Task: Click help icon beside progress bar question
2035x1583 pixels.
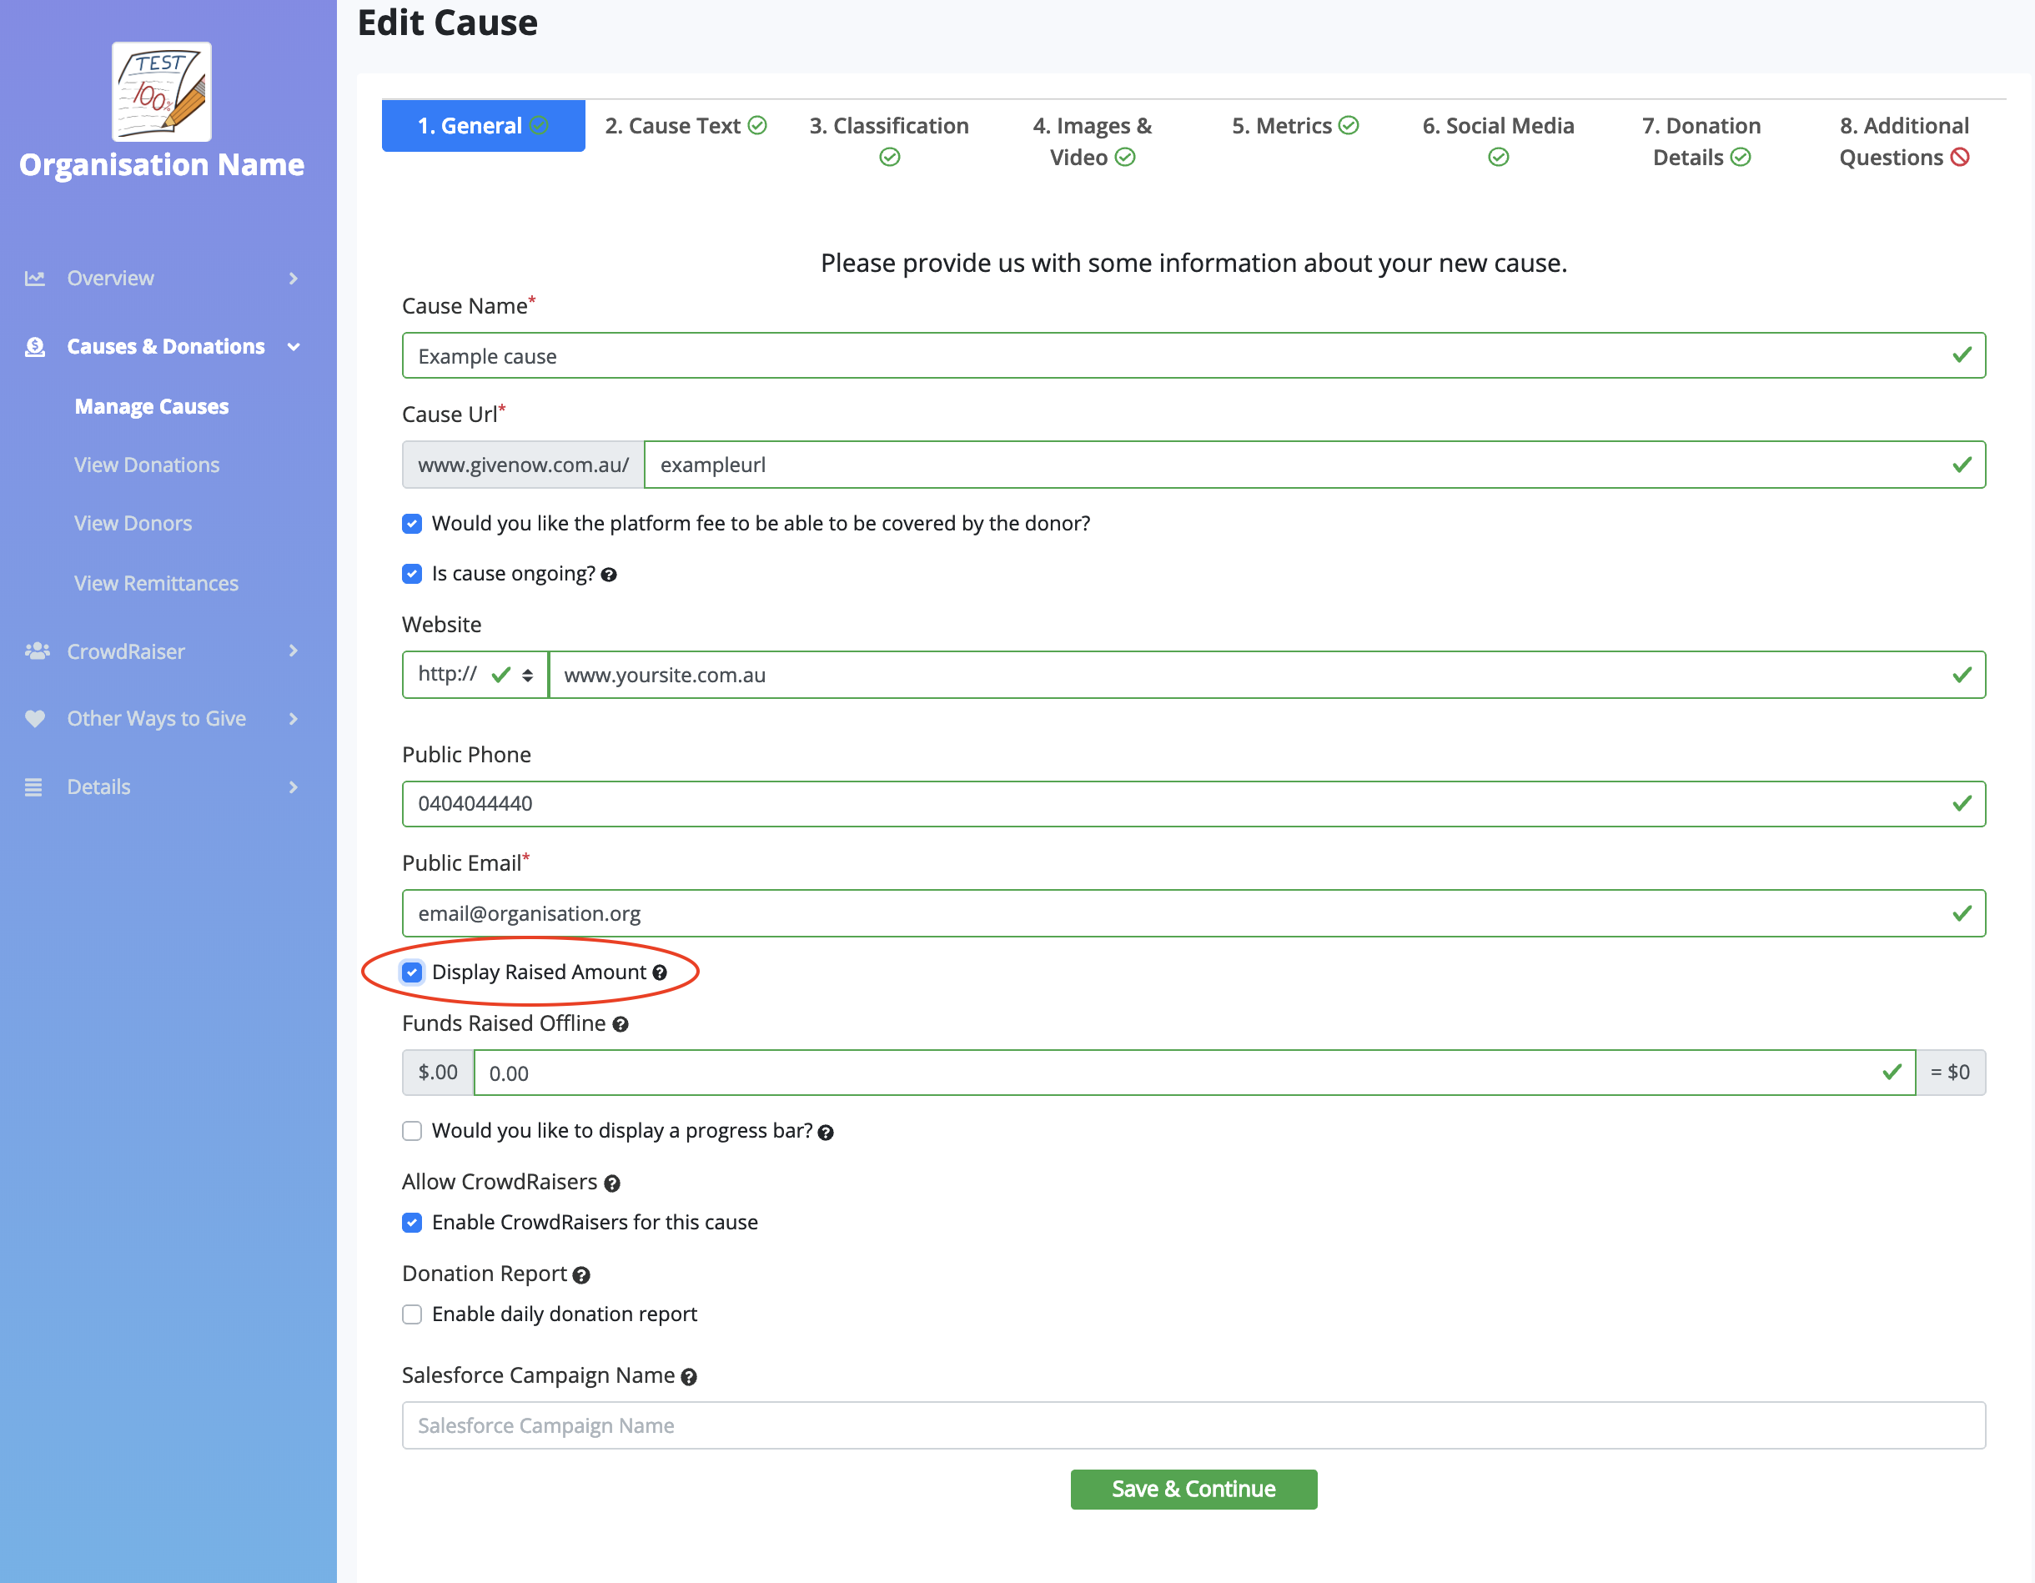Action: click(826, 1132)
